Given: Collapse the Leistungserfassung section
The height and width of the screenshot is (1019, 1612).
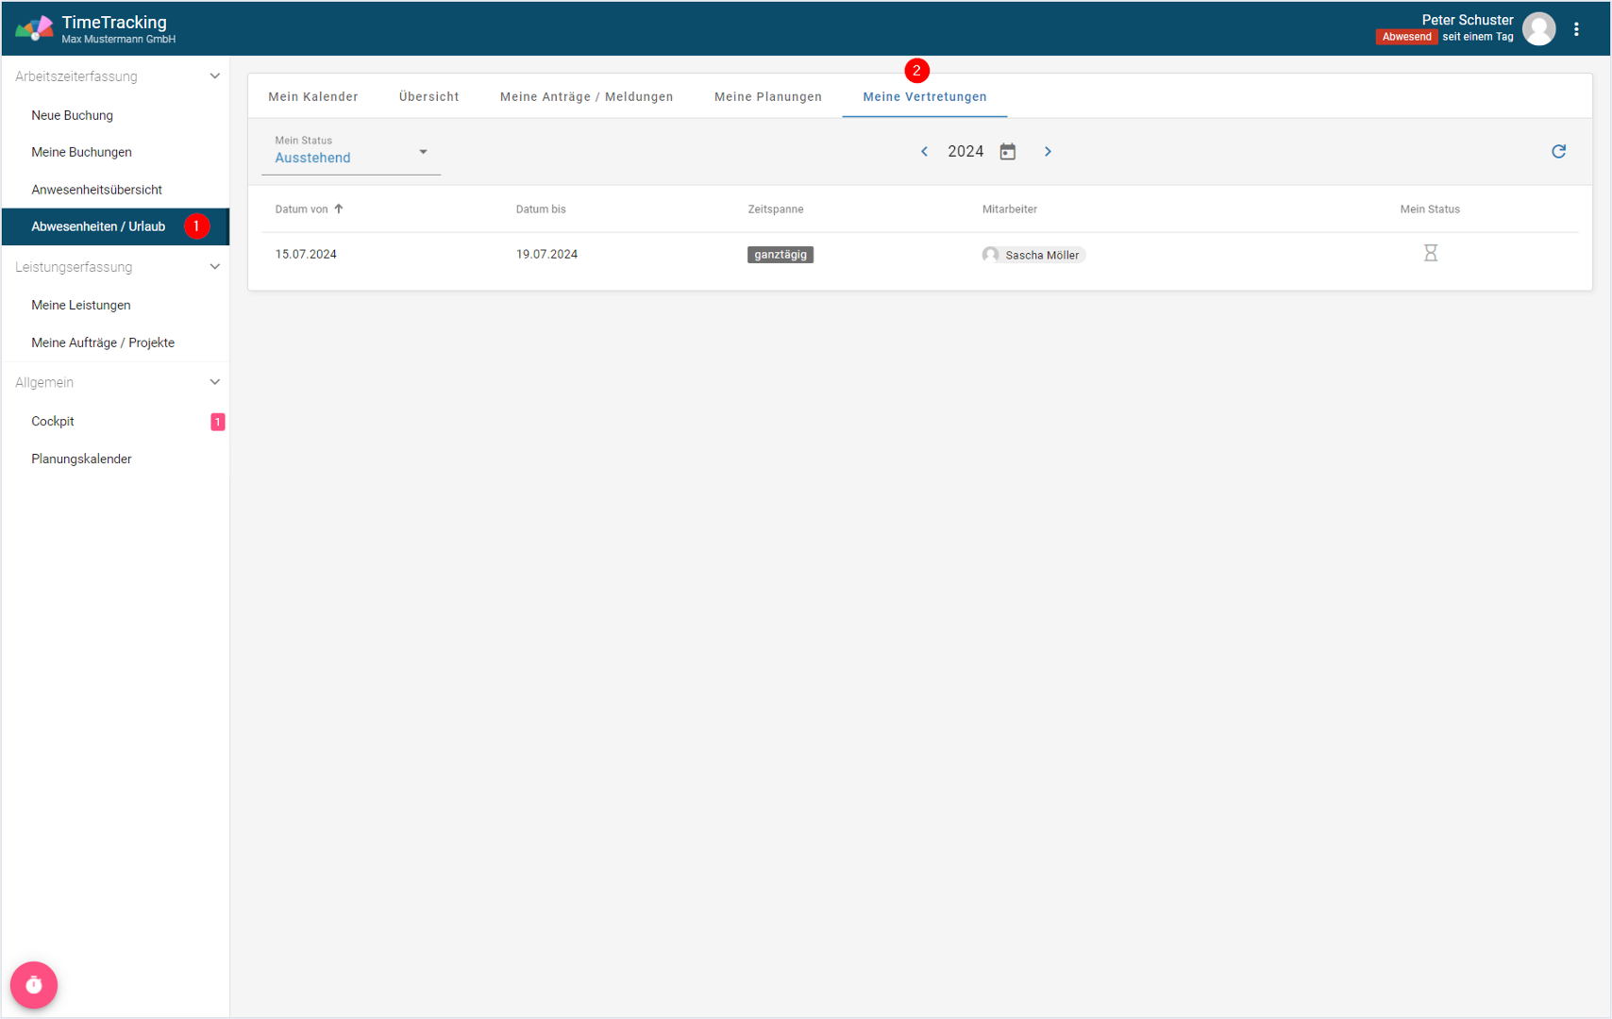Looking at the screenshot, I should pos(214,267).
